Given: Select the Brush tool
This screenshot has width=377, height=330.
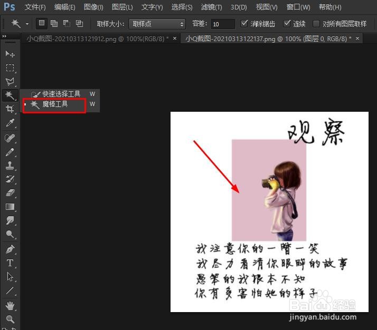Looking at the screenshot, I should pyautogui.click(x=10, y=152).
